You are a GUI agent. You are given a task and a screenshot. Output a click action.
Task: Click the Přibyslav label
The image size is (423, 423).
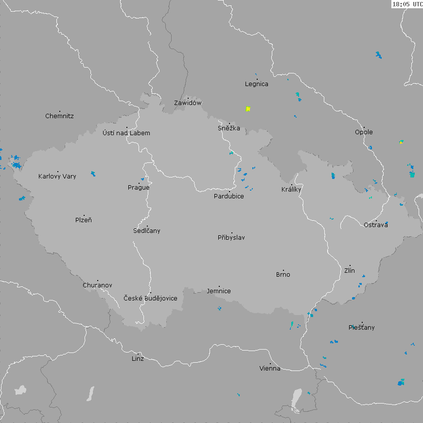click(x=231, y=238)
